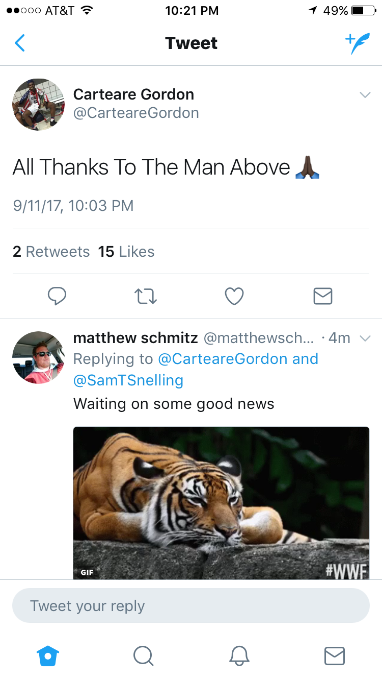Image resolution: width=382 pixels, height=681 pixels.
Task: Tap the reply speech bubble icon
Action: (57, 296)
